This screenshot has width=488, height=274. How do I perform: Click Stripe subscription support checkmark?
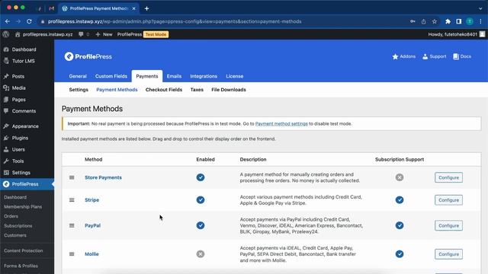pos(400,199)
